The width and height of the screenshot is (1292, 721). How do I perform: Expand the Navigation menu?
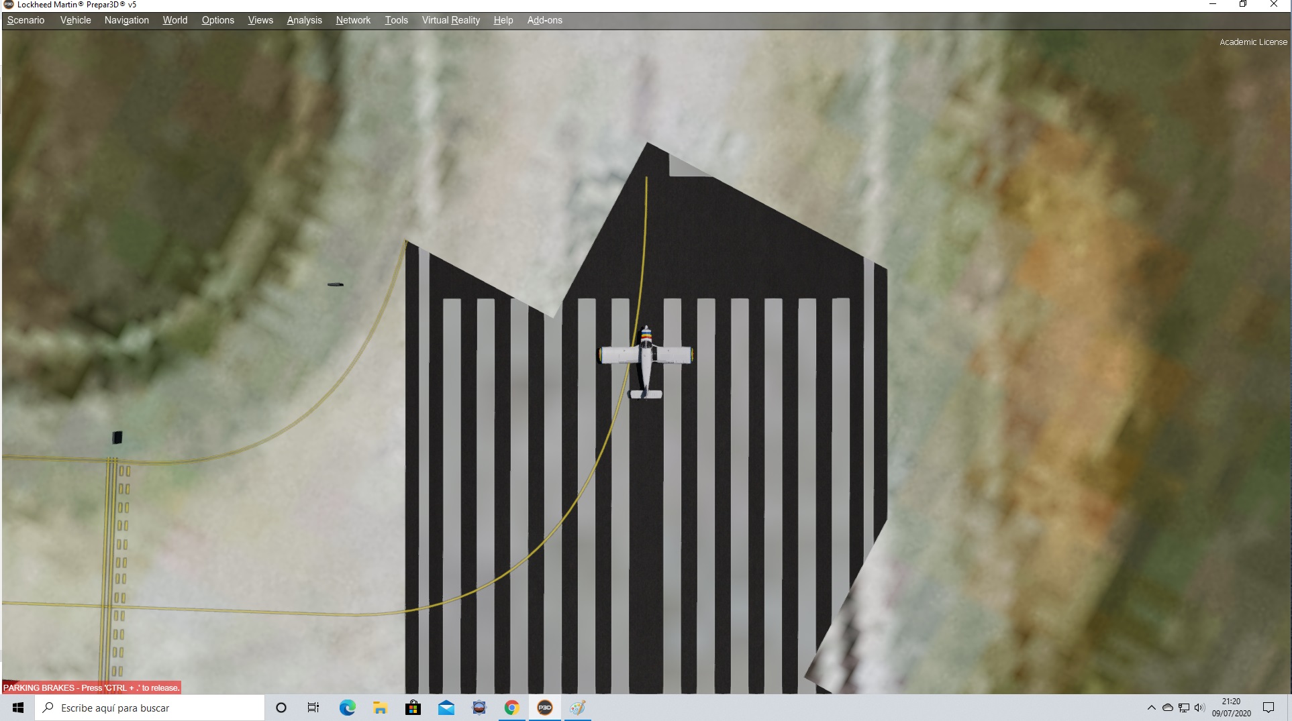coord(126,20)
